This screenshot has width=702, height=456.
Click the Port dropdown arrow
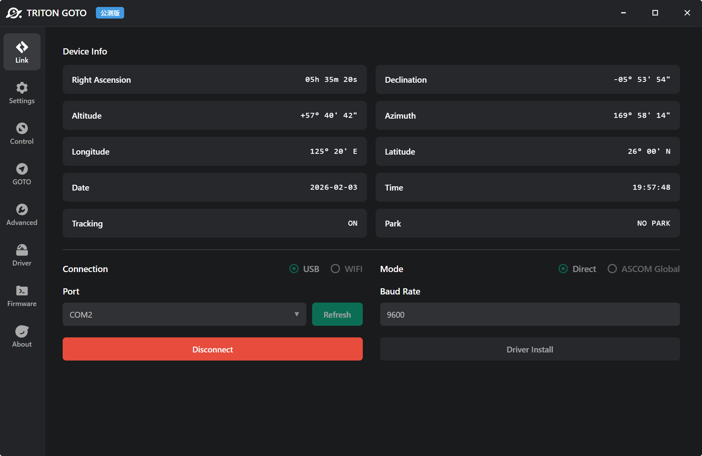coord(297,315)
